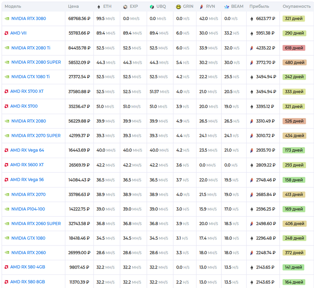The height and width of the screenshot is (288, 314).
Task: Open the NVIDIA GTX 1080 Ti link
Action: point(30,77)
